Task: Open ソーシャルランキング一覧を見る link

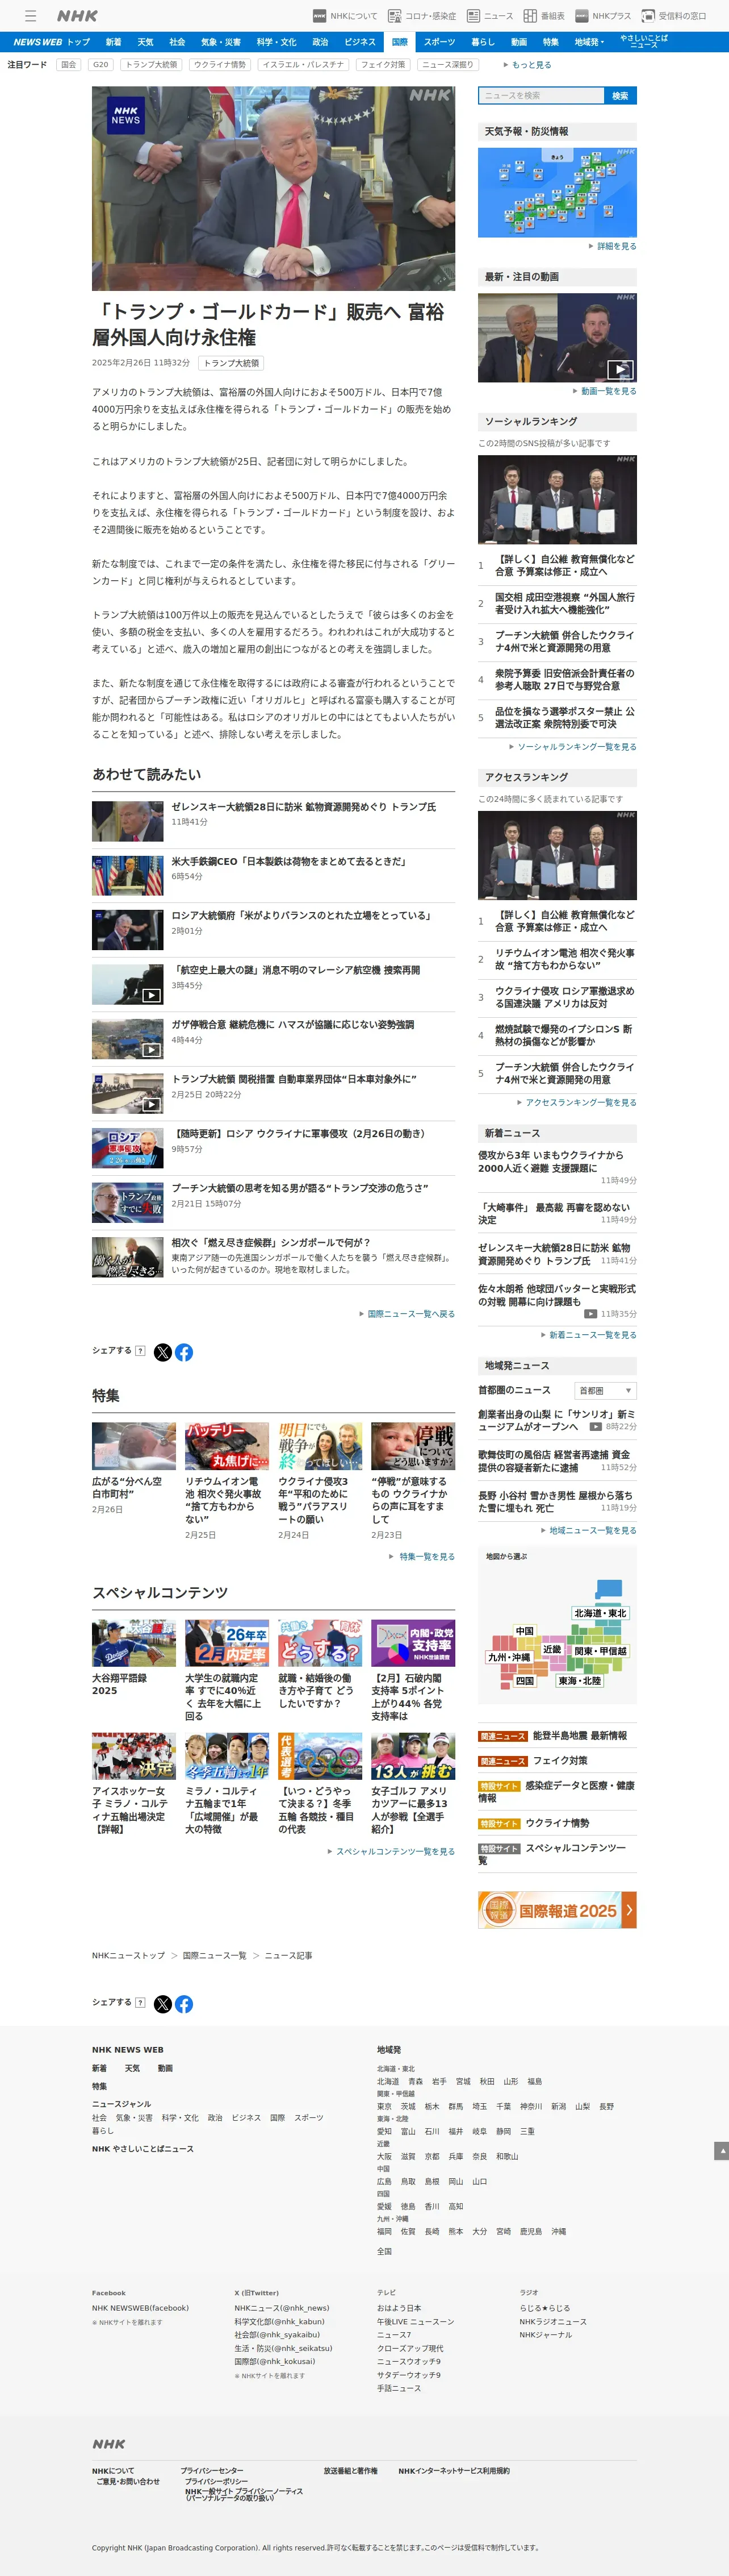Action: click(573, 747)
